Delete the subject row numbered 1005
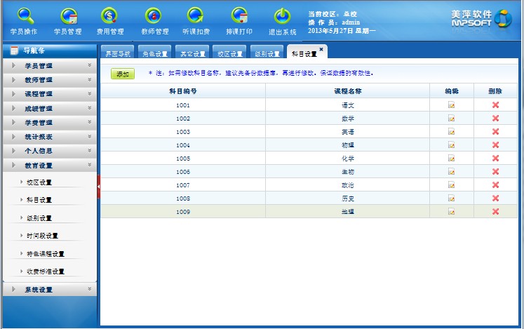Image resolution: width=524 pixels, height=329 pixels. pyautogui.click(x=495, y=159)
